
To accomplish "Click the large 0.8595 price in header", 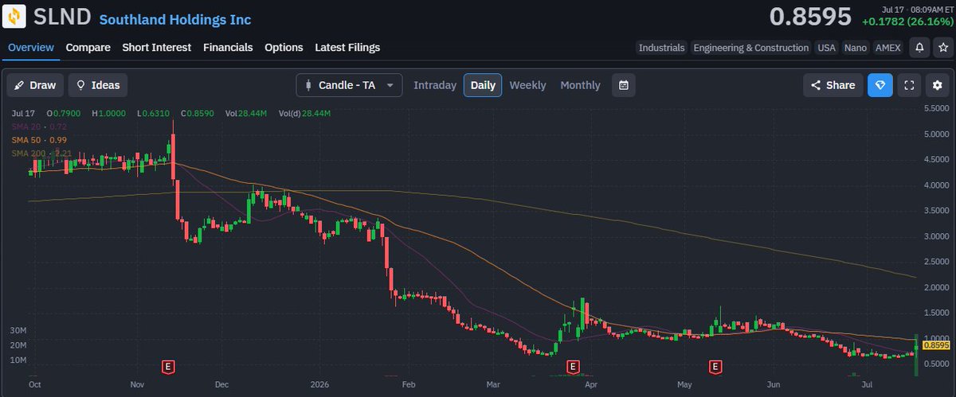I will [x=810, y=16].
